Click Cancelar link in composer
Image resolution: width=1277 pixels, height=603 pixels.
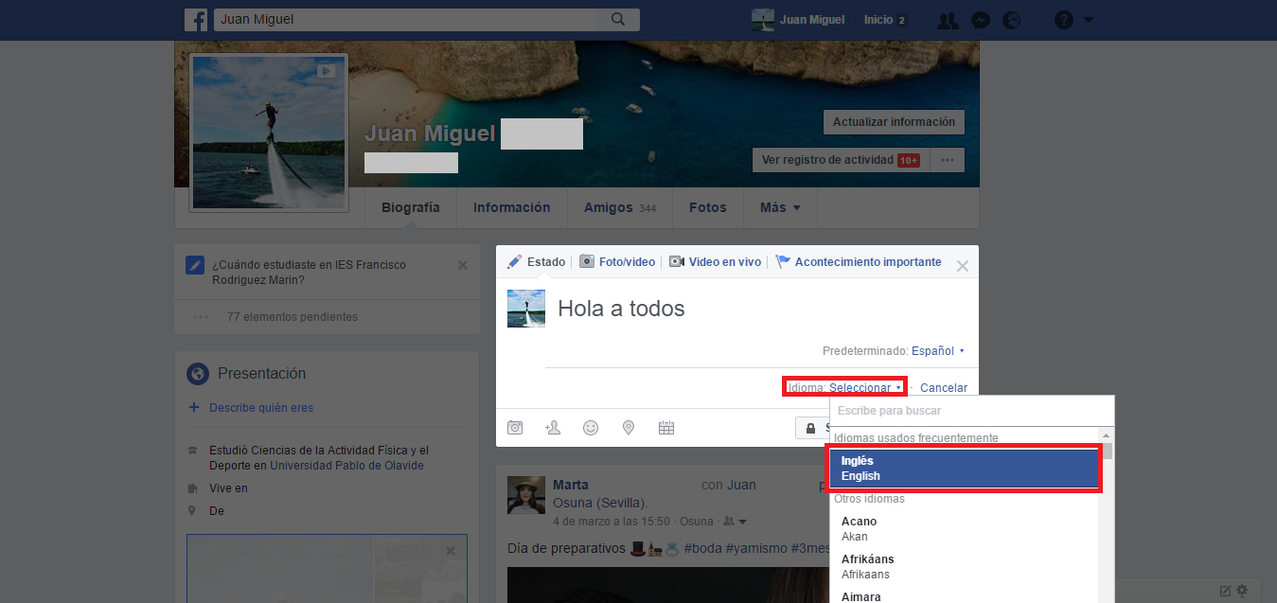[944, 387]
